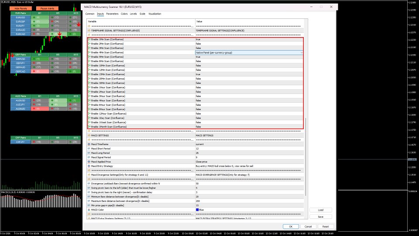This screenshot has height=236, width=419.
Task: Click the red down arrow in AUDUSD M1 cell
Action: tap(34, 101)
